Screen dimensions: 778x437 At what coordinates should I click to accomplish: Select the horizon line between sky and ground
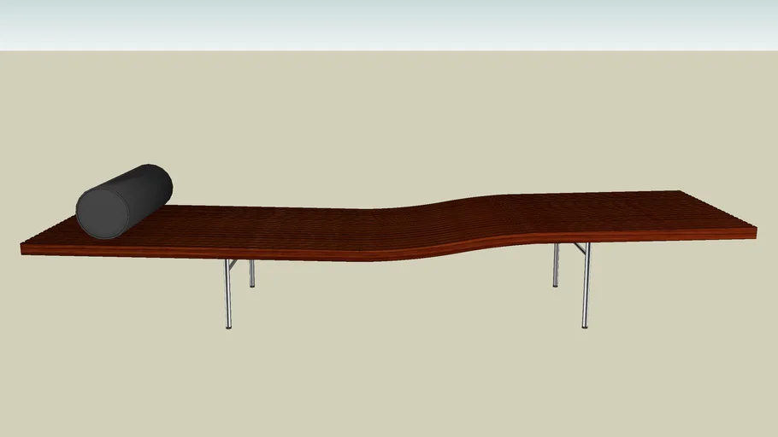click(389, 50)
